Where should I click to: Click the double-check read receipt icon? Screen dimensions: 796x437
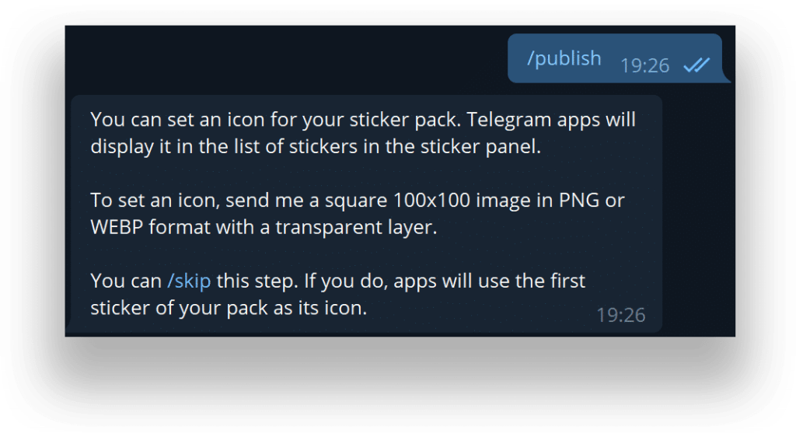tap(696, 65)
